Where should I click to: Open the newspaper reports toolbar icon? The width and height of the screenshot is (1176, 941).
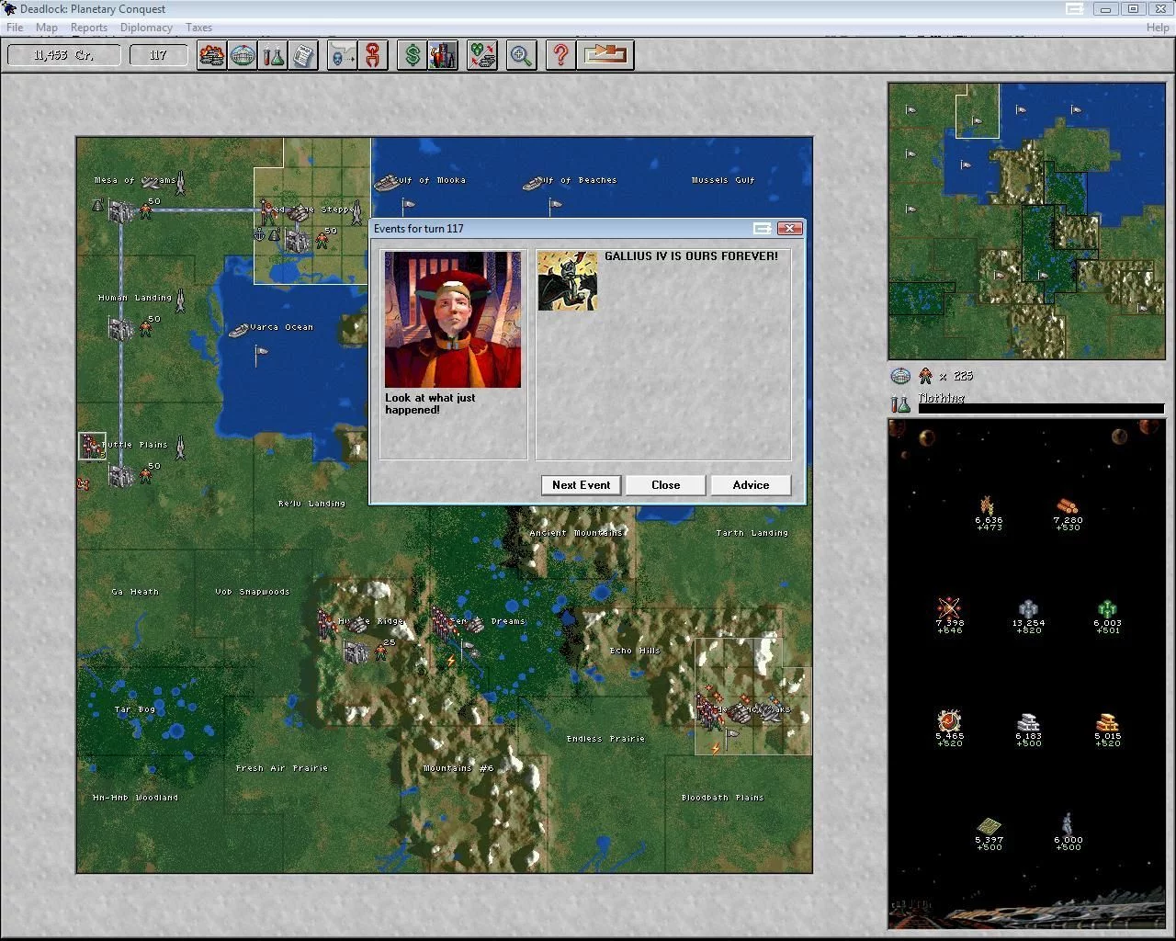[x=303, y=55]
